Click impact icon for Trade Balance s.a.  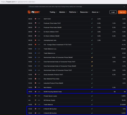pyautogui.click(x=92, y=53)
